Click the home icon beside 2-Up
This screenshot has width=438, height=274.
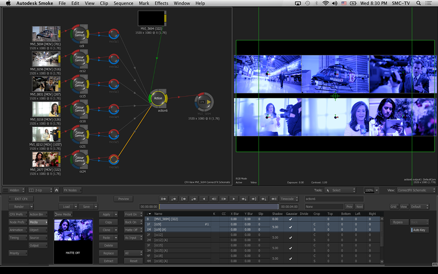[x=57, y=190]
